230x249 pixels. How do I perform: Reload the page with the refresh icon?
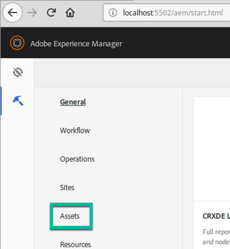click(51, 12)
